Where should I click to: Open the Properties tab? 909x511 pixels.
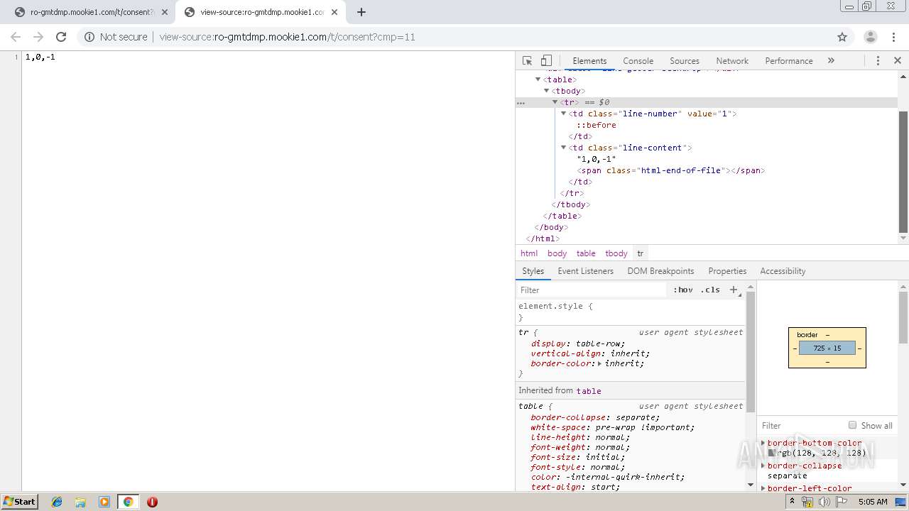coord(727,271)
